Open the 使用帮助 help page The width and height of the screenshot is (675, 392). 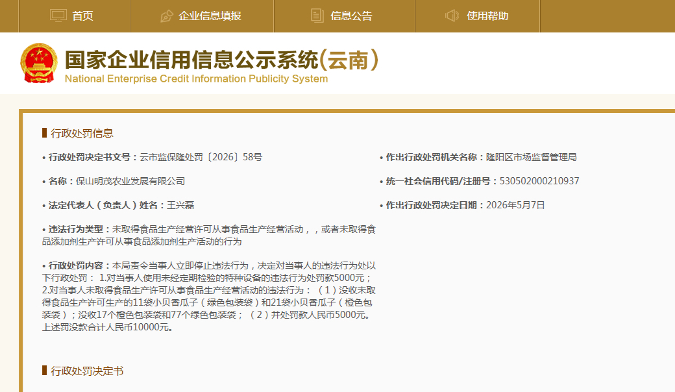click(x=487, y=16)
